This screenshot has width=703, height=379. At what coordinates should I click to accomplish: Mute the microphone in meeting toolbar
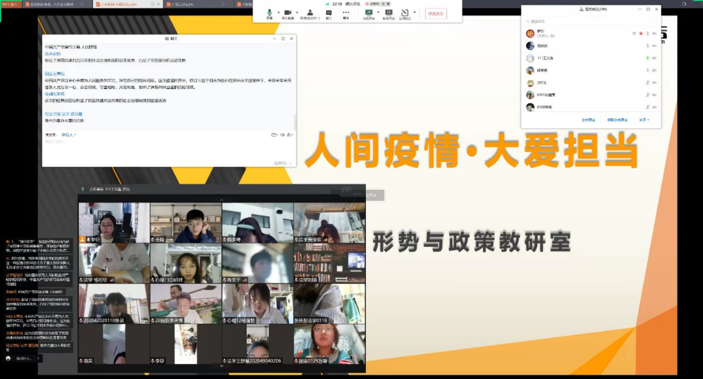[x=269, y=13]
